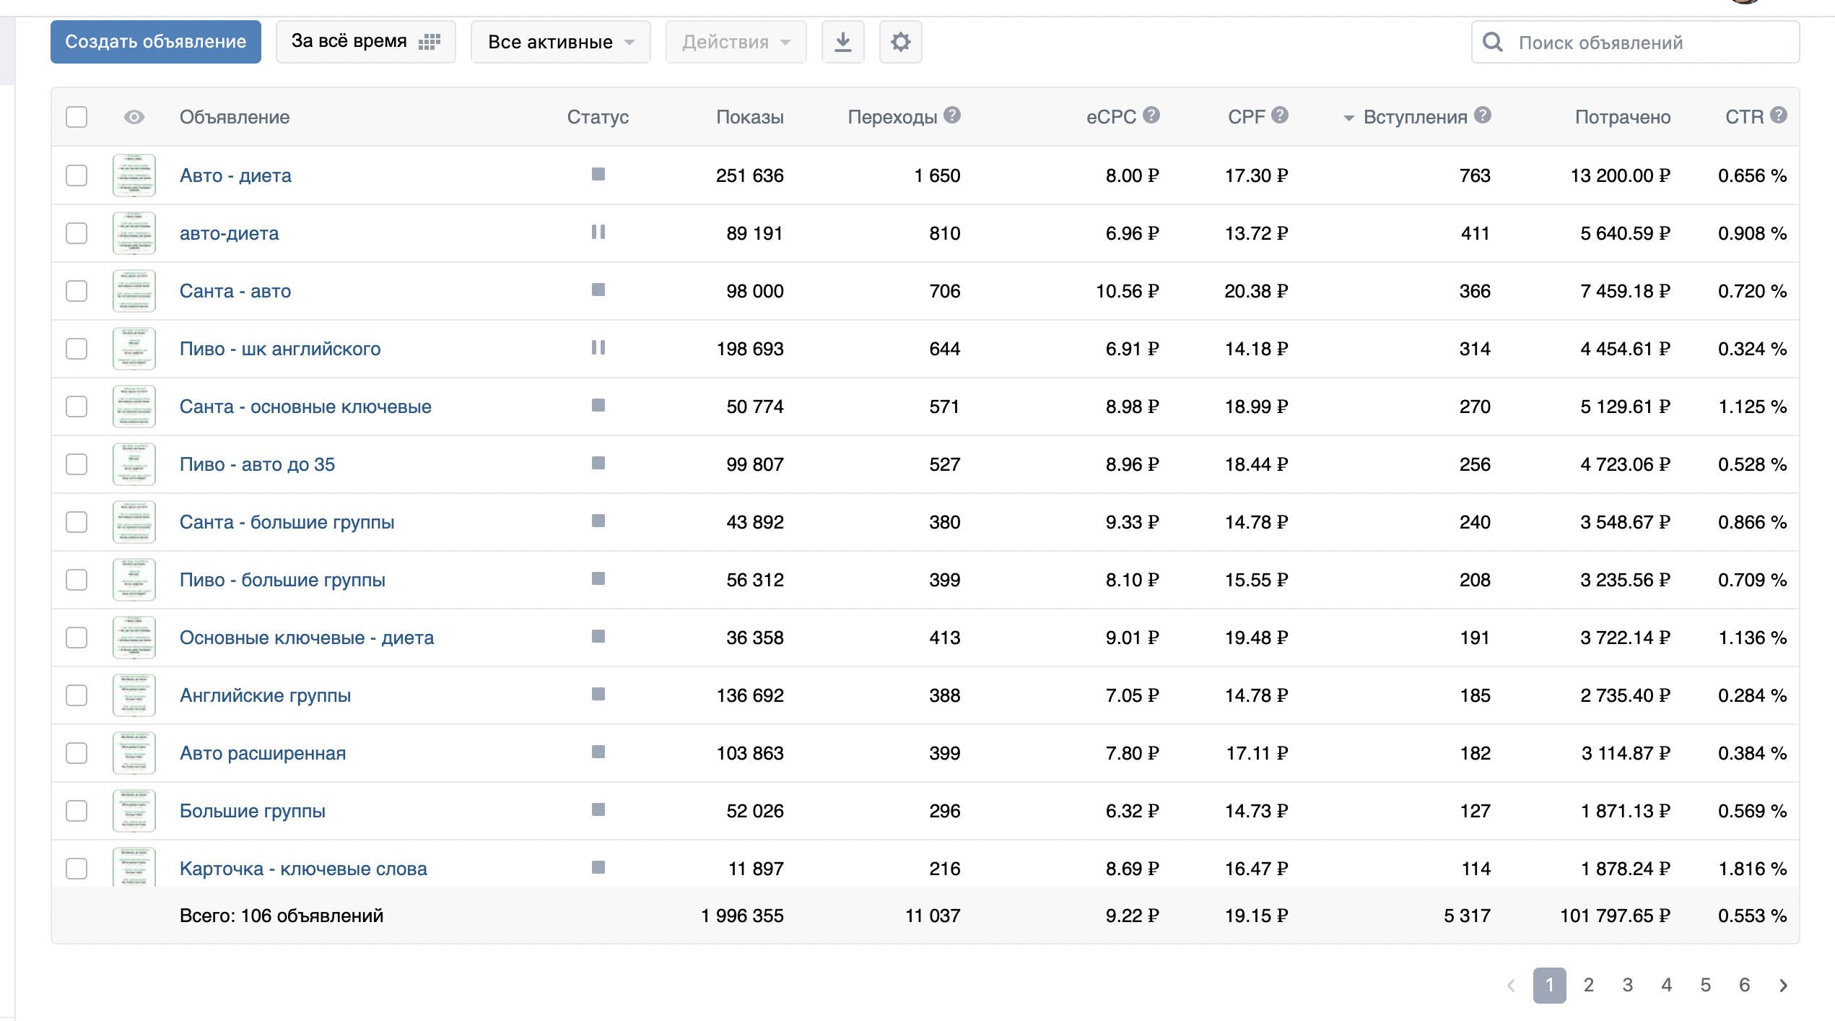Select checkbox for Английские группы row

click(x=77, y=695)
